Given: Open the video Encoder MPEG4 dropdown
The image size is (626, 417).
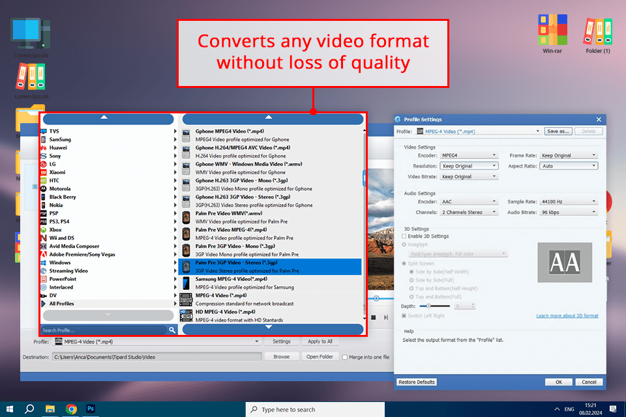Looking at the screenshot, I should [469, 155].
